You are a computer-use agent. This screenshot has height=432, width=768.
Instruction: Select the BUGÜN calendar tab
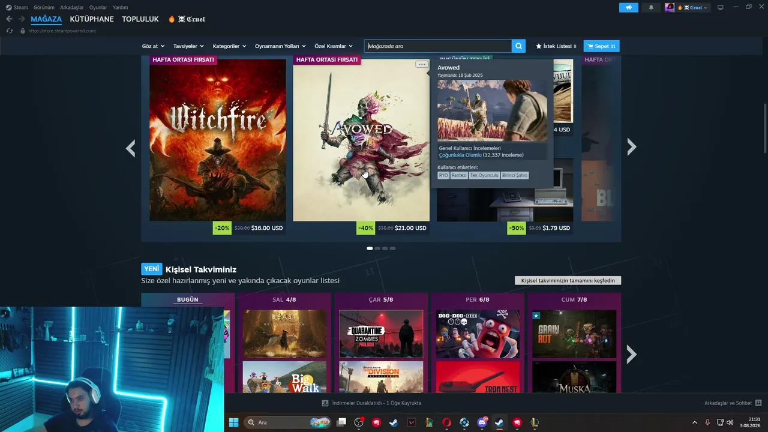(x=188, y=299)
